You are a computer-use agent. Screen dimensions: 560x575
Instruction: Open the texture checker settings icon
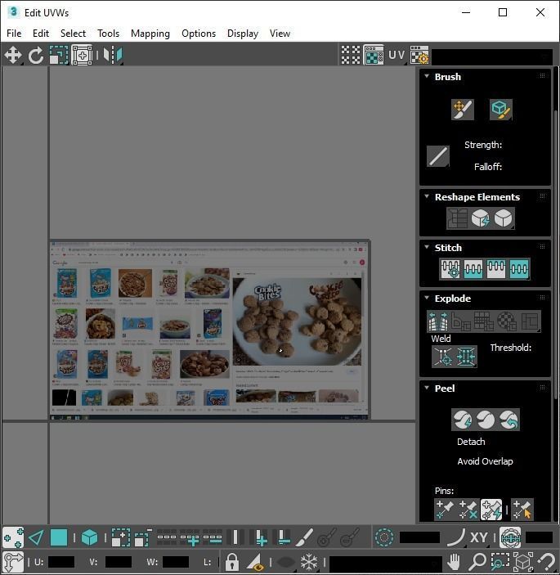419,55
